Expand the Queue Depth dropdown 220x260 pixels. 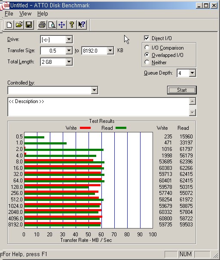[192, 73]
